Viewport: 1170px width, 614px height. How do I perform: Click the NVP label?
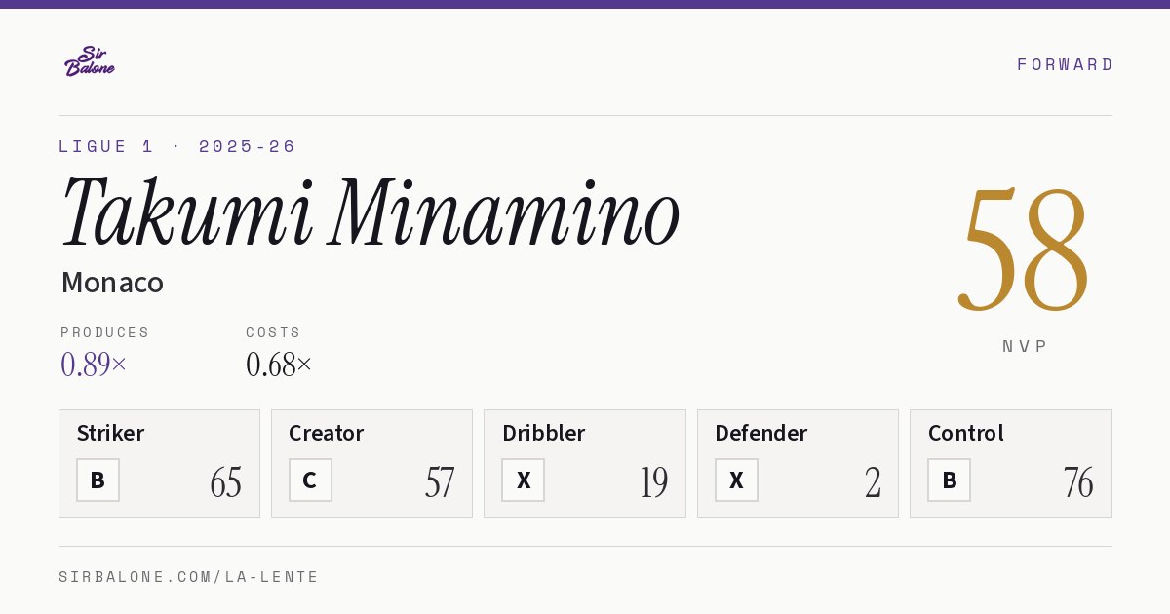click(x=1025, y=346)
